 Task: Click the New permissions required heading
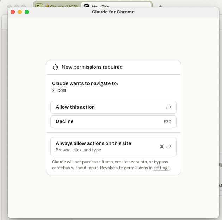(x=92, y=67)
